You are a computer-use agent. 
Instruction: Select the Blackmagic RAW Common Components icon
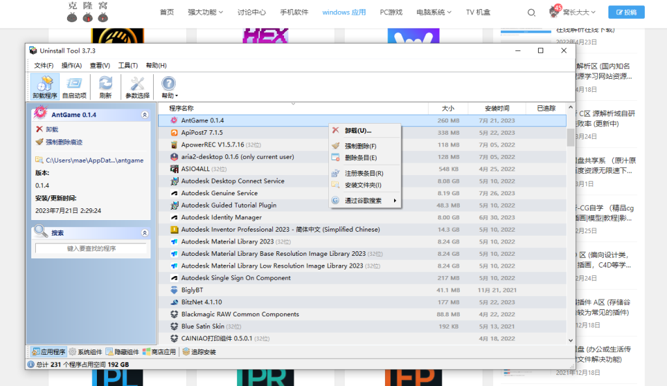[x=174, y=314]
